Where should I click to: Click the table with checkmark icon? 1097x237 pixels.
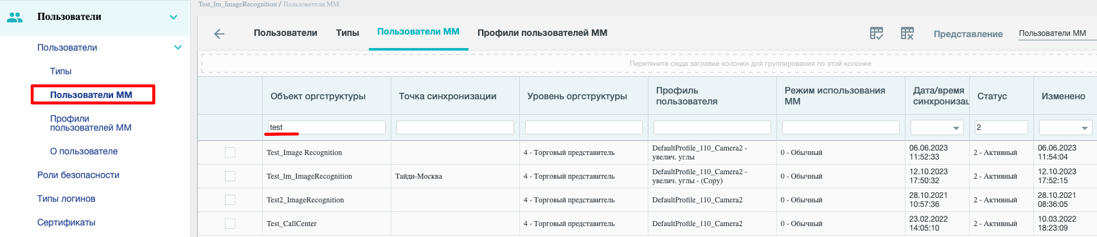[877, 33]
